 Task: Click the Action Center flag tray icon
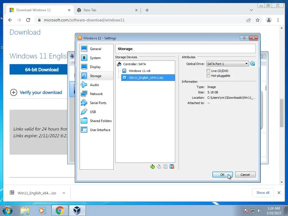(x=246, y=211)
